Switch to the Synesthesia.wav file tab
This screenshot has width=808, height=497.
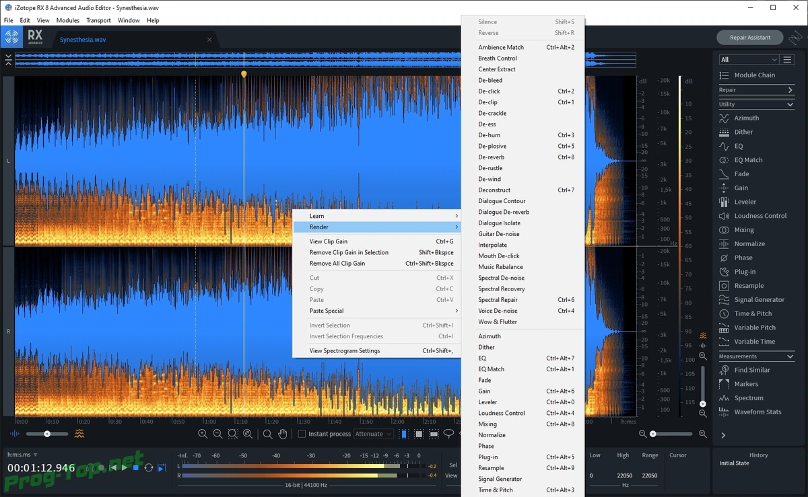point(83,40)
